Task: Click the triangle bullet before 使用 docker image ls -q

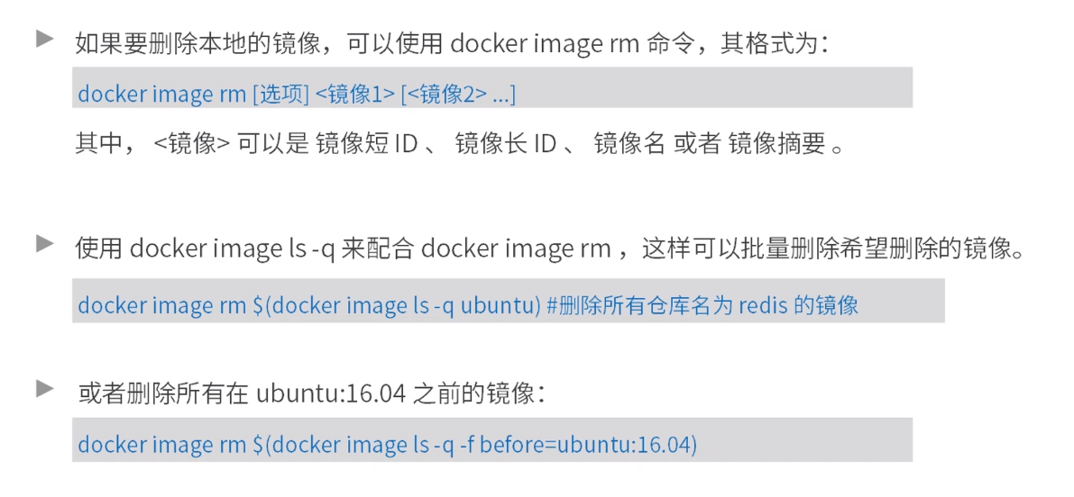Action: [x=44, y=242]
